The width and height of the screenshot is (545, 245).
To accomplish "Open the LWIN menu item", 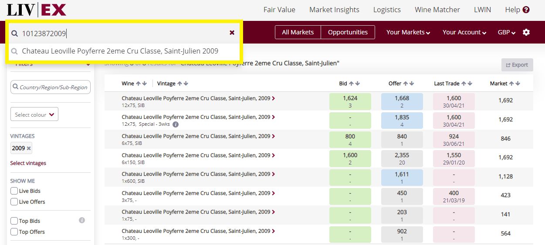I will (x=482, y=10).
